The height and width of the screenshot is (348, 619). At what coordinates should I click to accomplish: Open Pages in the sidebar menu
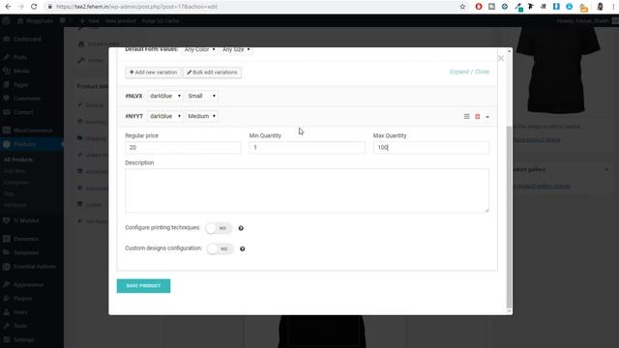20,85
